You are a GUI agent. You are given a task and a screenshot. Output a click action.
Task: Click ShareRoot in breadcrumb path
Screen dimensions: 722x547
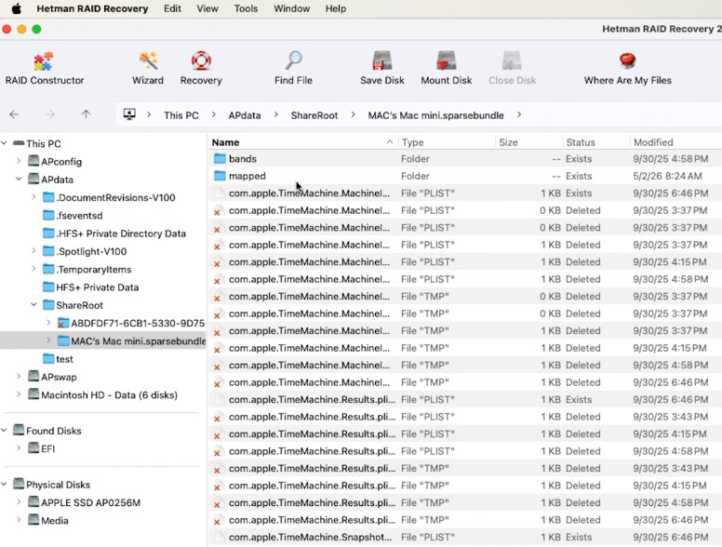314,115
